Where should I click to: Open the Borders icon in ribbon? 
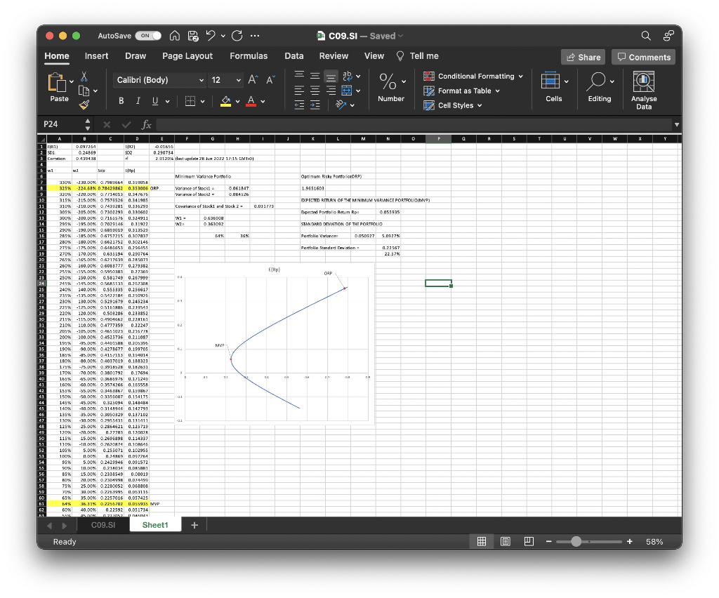pos(190,102)
